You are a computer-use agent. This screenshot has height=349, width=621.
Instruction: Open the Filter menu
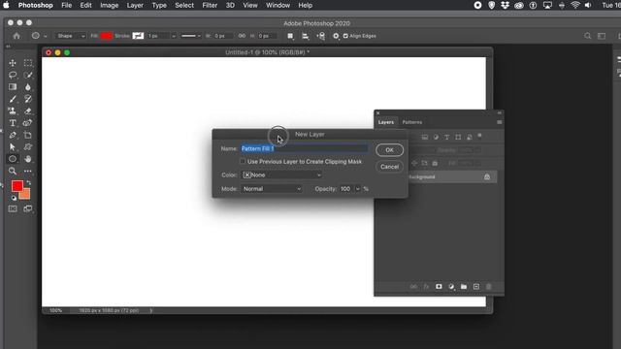(x=210, y=5)
